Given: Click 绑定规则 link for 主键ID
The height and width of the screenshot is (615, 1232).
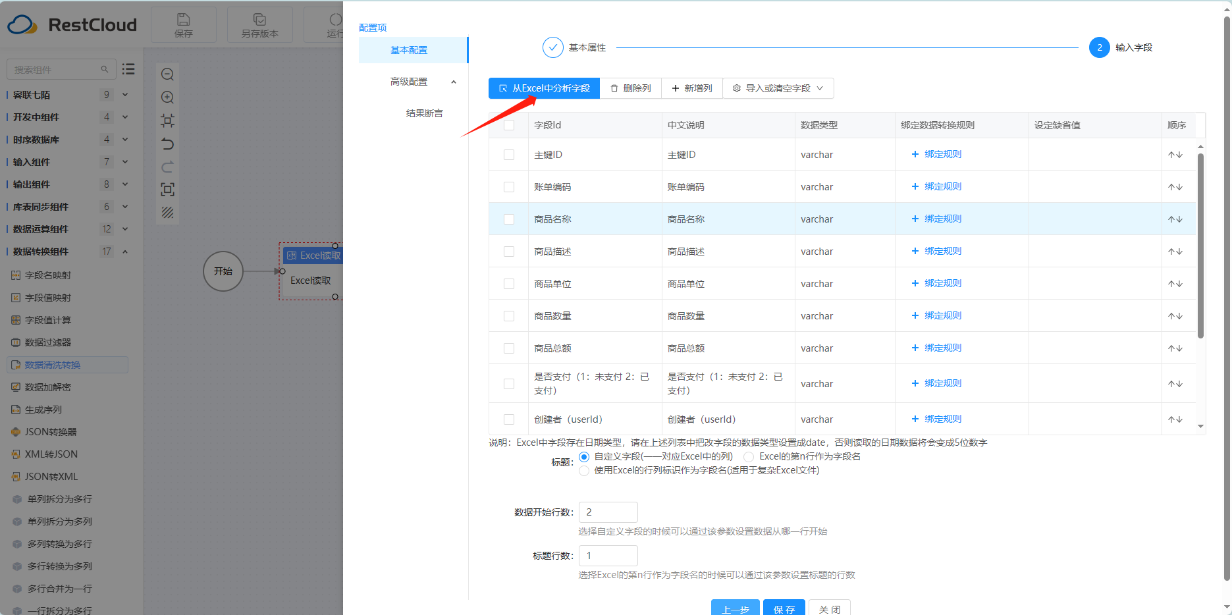Looking at the screenshot, I should click(936, 154).
